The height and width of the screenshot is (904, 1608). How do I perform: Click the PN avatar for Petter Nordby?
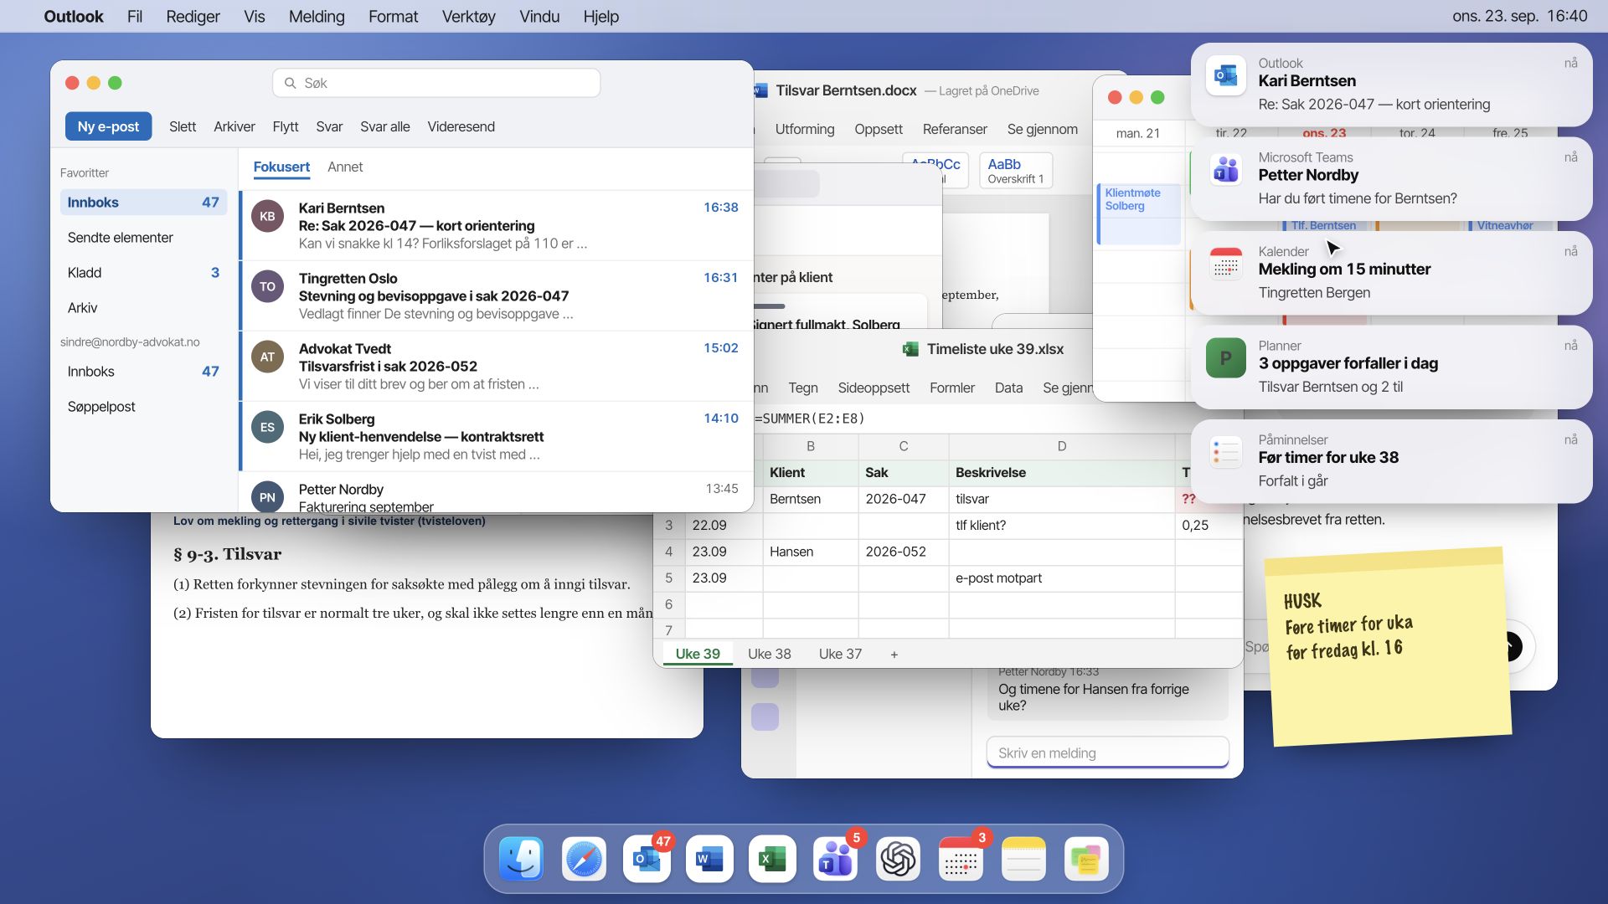point(267,496)
